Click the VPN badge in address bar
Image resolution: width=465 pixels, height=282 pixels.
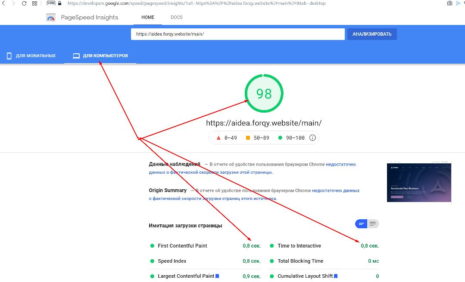tap(51, 3)
